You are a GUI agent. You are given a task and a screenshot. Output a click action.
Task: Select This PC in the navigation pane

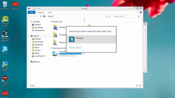point(36,36)
